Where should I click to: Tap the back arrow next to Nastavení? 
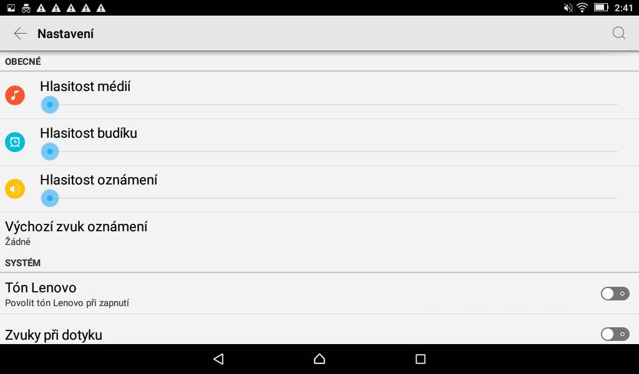point(20,34)
